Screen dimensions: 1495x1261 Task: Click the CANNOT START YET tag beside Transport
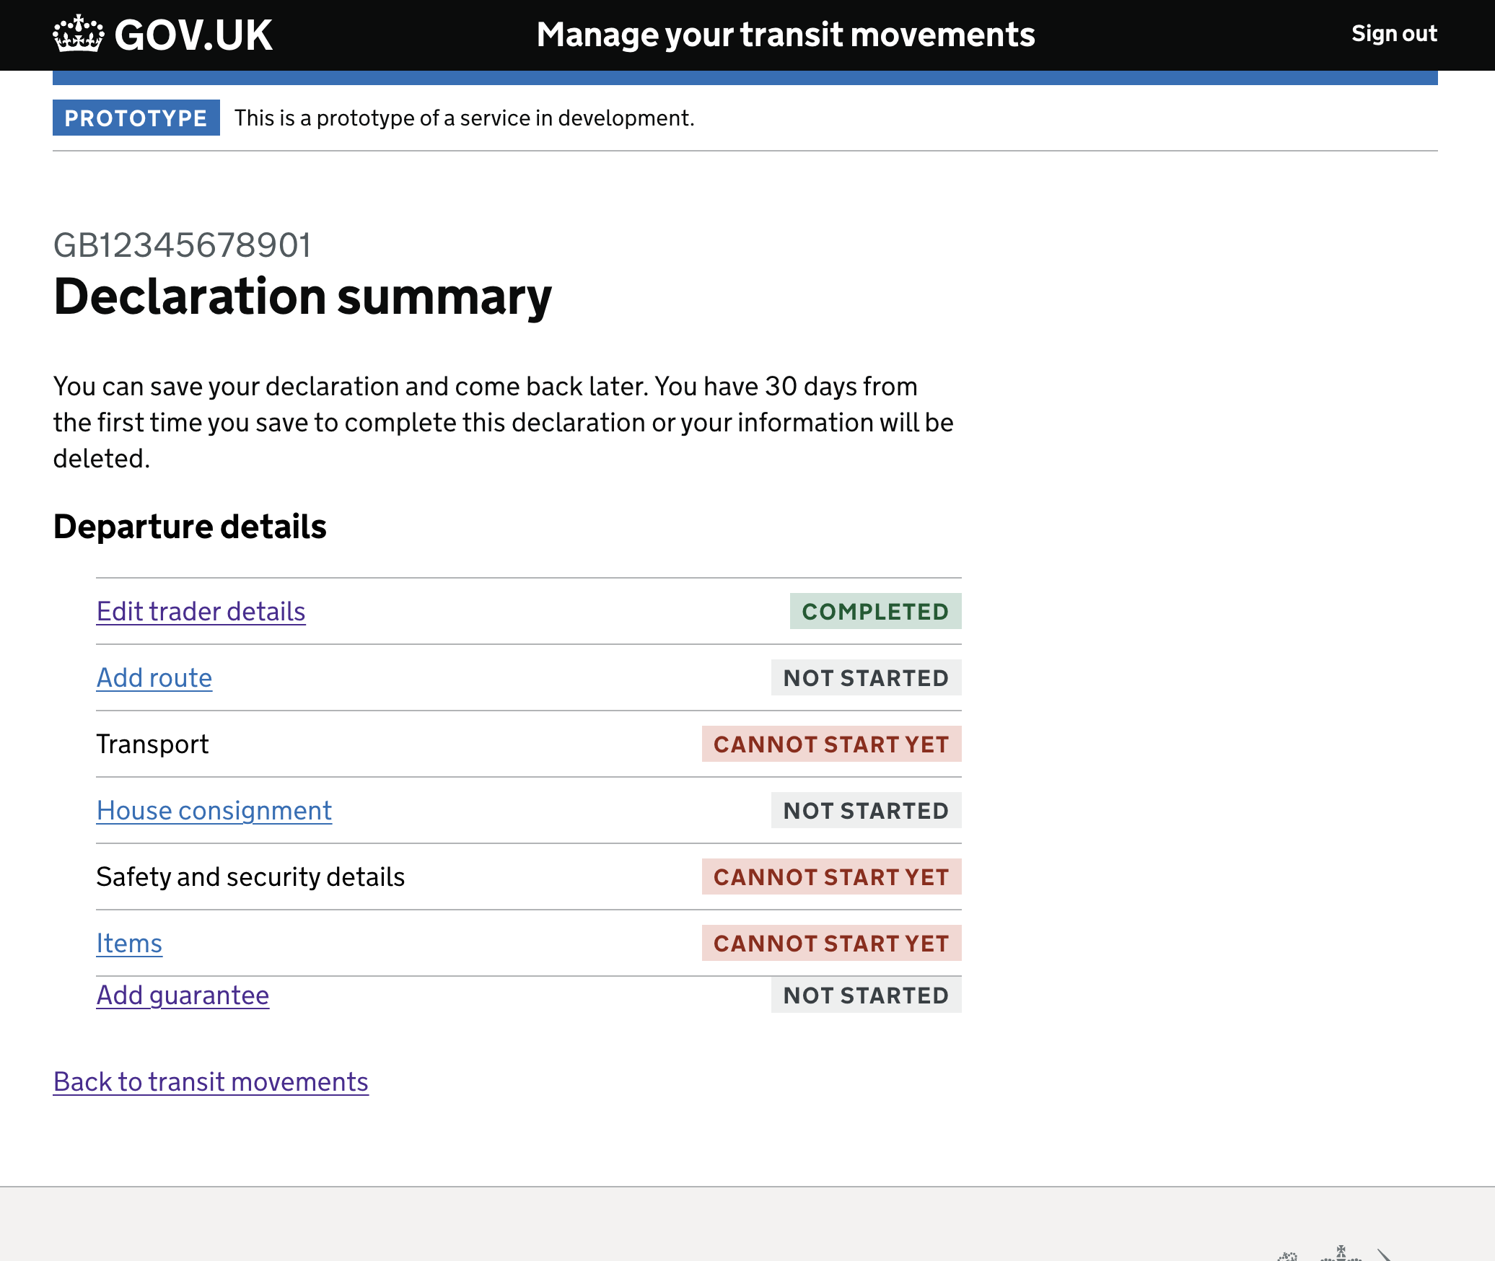click(831, 744)
